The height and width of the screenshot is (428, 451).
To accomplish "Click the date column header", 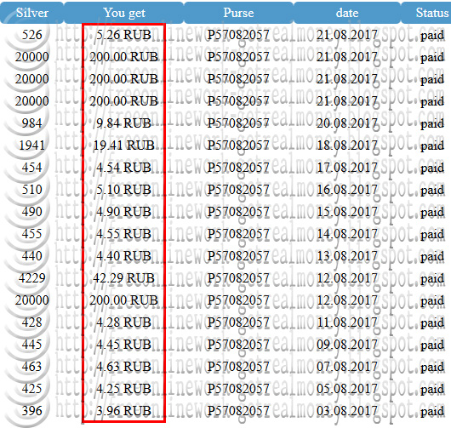I will 347,13.
